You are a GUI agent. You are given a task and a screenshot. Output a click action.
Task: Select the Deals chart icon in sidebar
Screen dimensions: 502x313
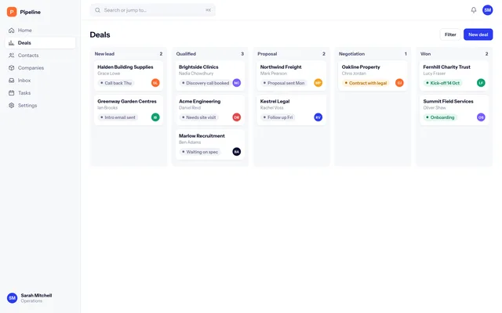click(12, 43)
